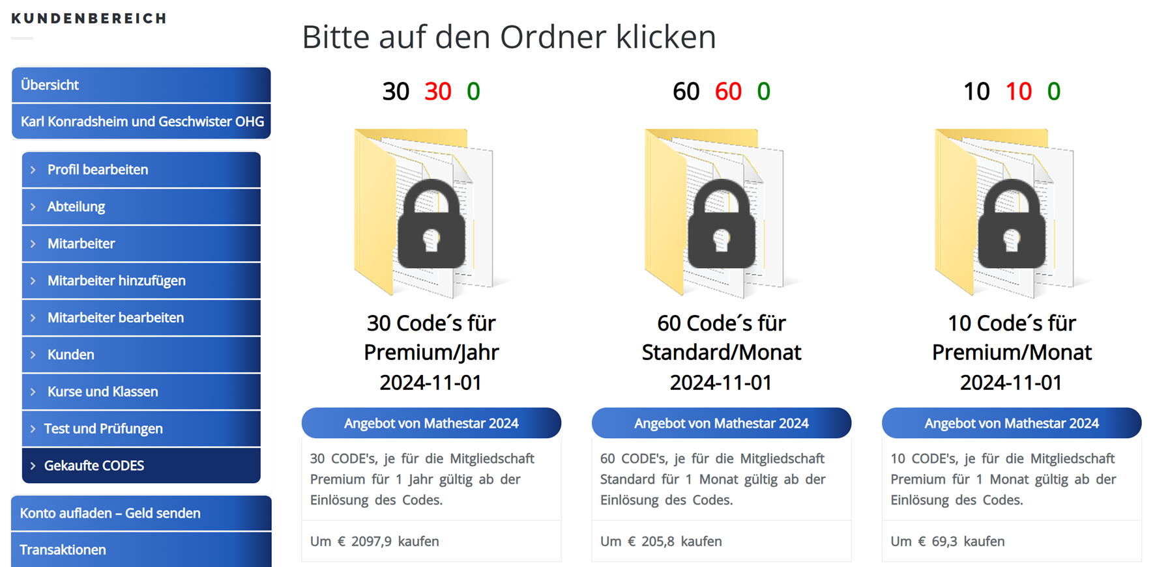Click Um € 69,3 kaufen

(948, 542)
